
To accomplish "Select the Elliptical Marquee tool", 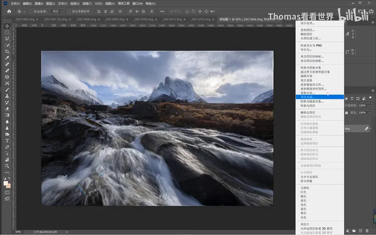I will 7,32.
